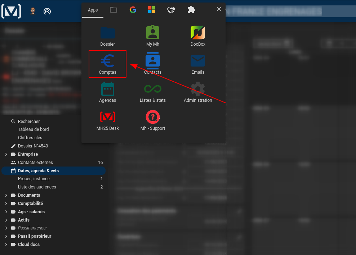Screen dimensions: 356x255
Task: Open the Dossier app
Action: (108, 36)
